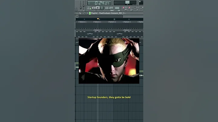Toggle the 3-2-1 recording countdown

coord(129,8)
